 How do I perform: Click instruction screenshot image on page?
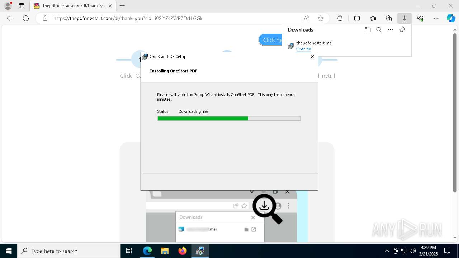[x=227, y=216]
